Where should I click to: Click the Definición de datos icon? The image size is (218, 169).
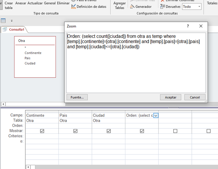pos(74,7)
